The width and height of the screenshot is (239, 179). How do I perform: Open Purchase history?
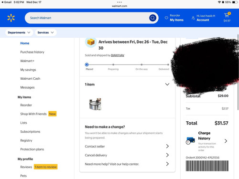[x=32, y=52]
